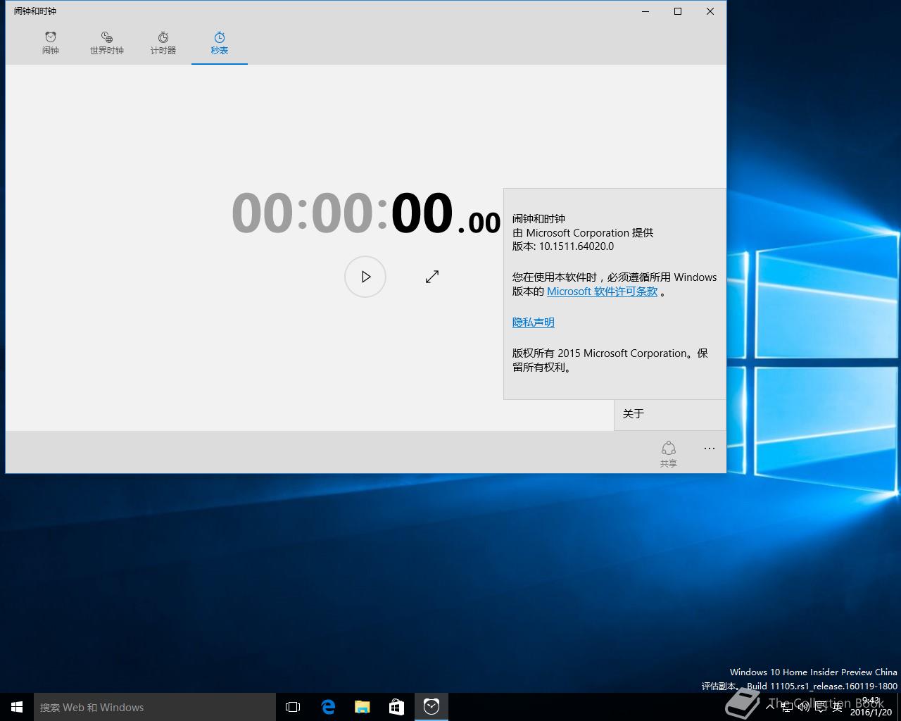Maximize the 闹钟和时钟 window

[x=678, y=11]
